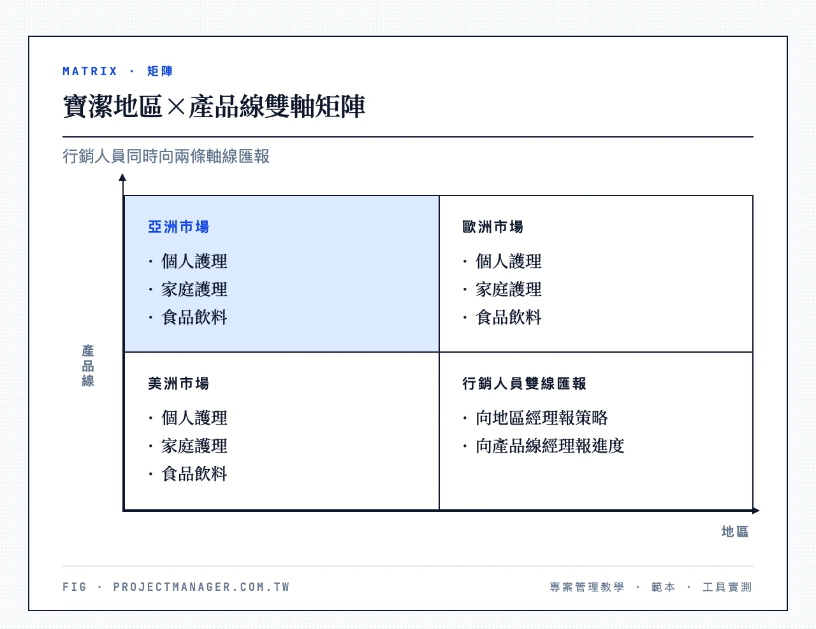Click "個人護理" under 亞洲市場

(x=194, y=261)
